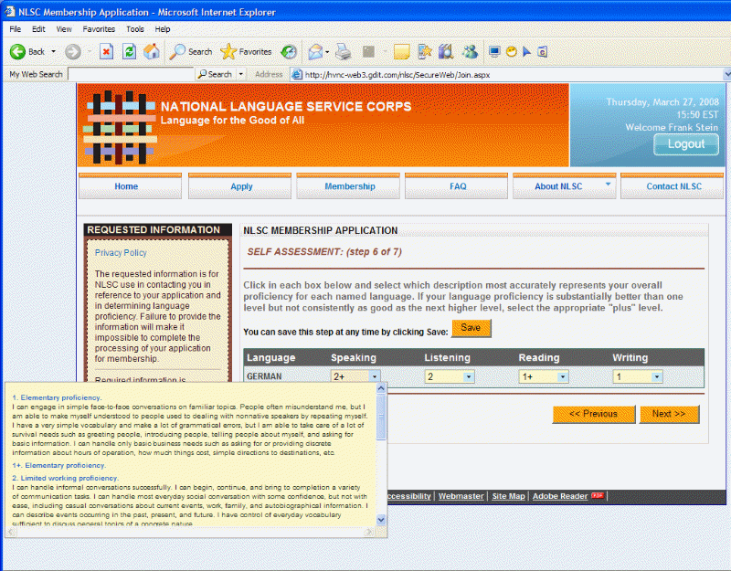
Task: Click inside the My Web Search text field
Action: tap(131, 74)
